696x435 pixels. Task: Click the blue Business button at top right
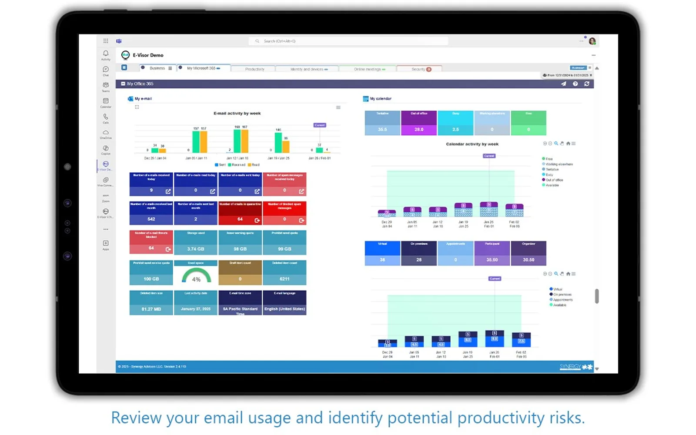coord(578,68)
